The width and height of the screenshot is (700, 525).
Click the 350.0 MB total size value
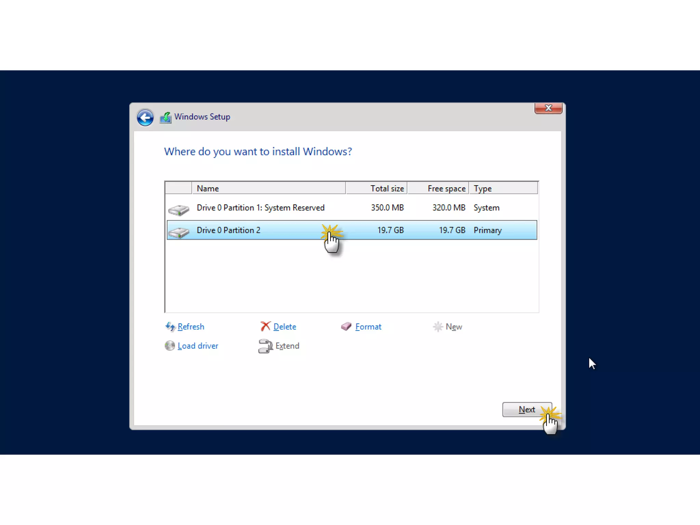(387, 208)
